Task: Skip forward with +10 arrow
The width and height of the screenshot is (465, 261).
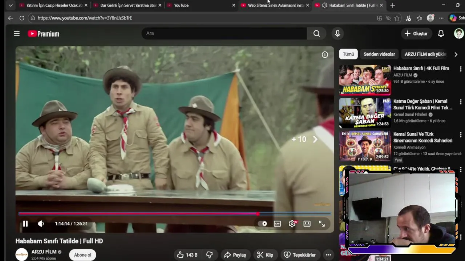Action: click(315, 139)
